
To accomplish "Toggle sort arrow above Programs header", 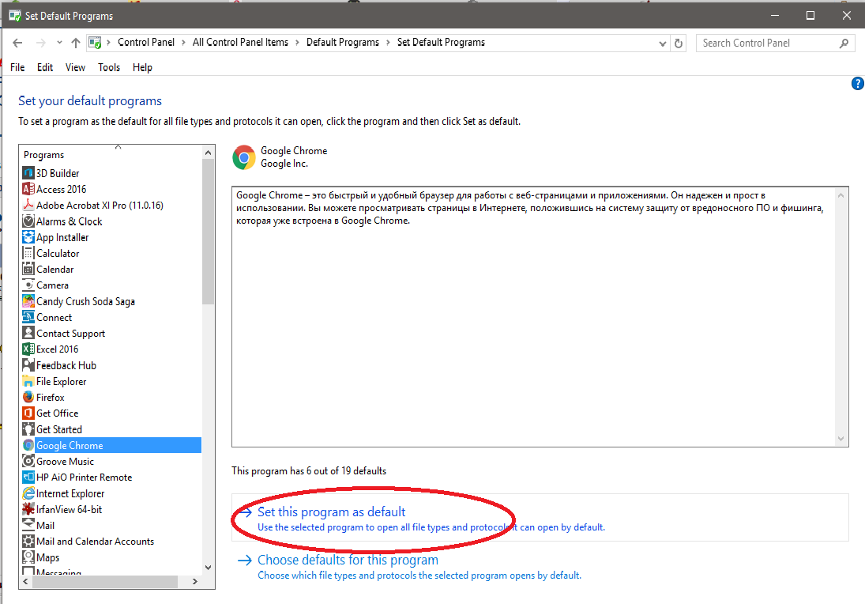I will click(x=118, y=147).
